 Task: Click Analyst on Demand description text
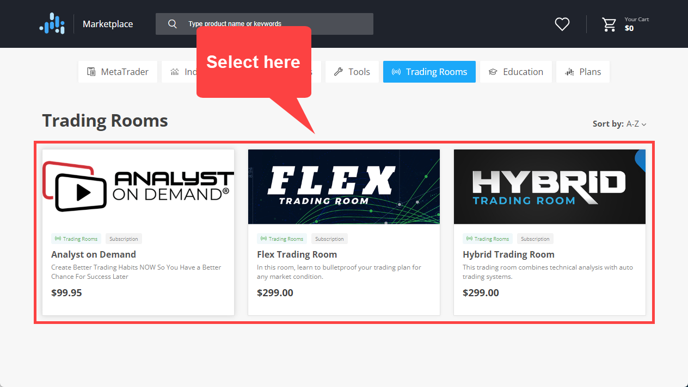(136, 272)
